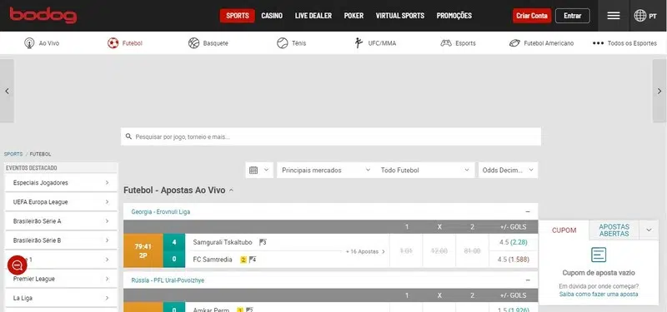Open the Basquete basketball icon
Viewport: 667px width, 312px height.
193,43
